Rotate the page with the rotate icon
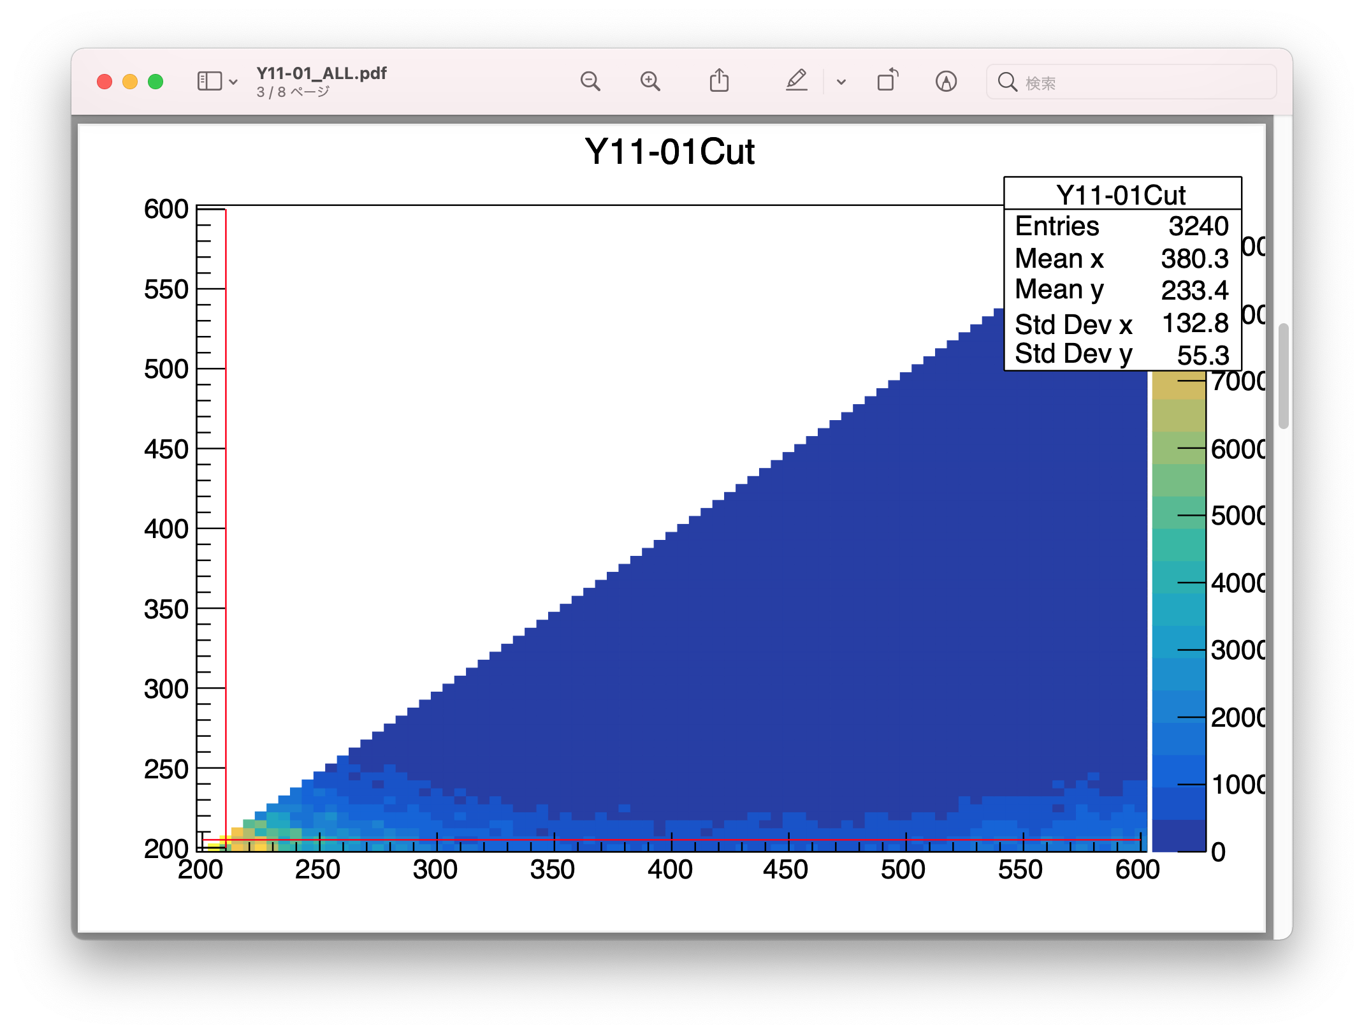This screenshot has height=1034, width=1364. [888, 80]
